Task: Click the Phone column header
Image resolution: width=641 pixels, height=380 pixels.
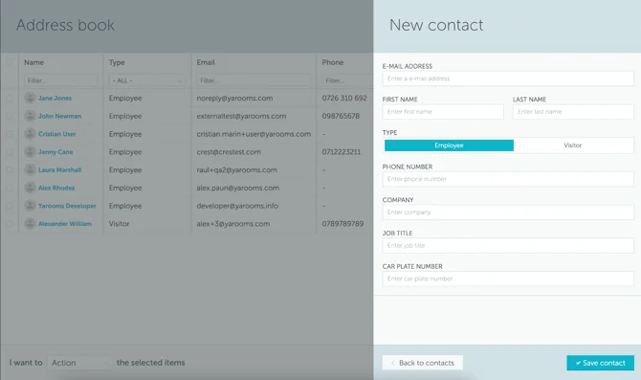Action: click(x=333, y=62)
